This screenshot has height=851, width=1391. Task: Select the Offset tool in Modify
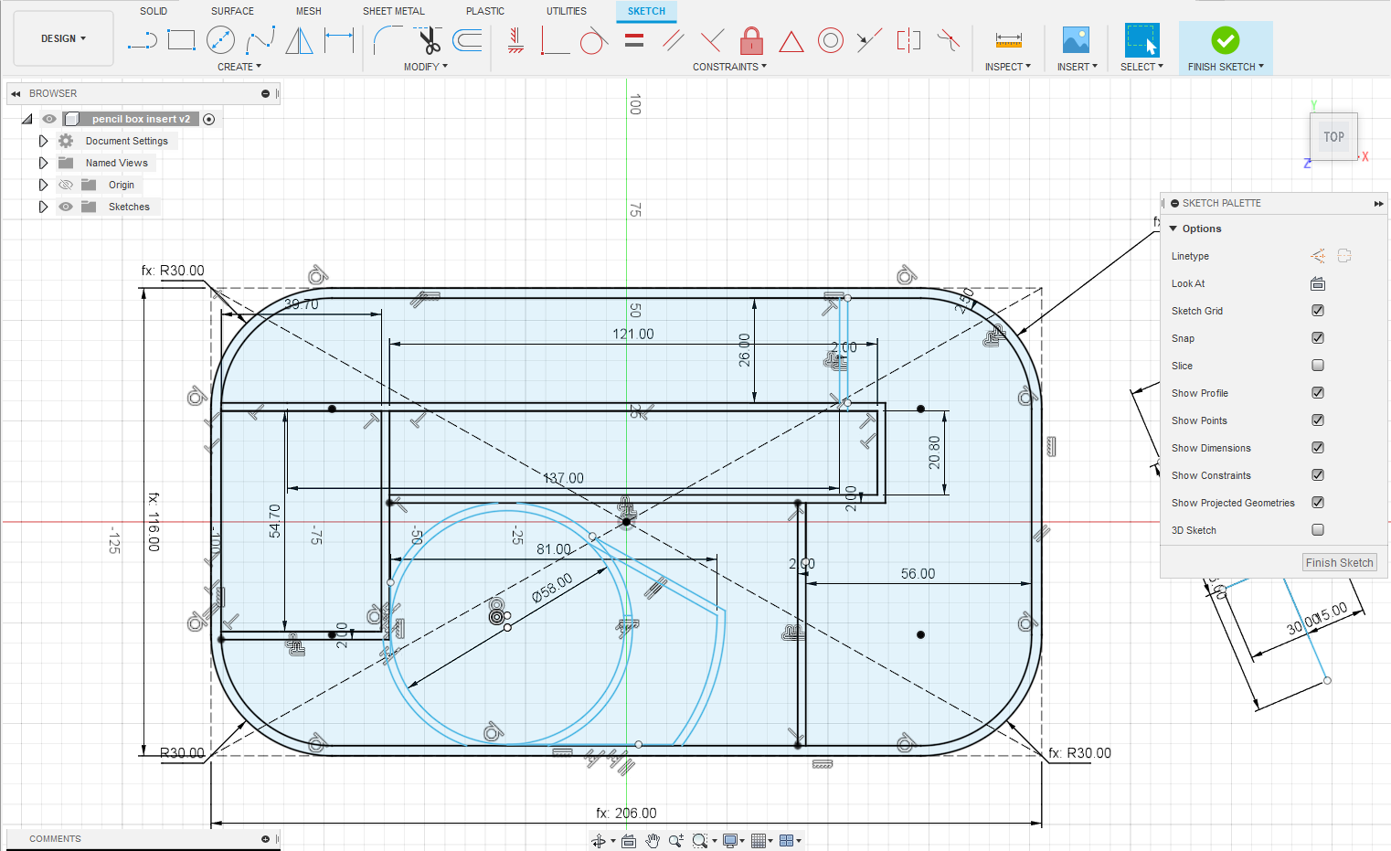(469, 40)
